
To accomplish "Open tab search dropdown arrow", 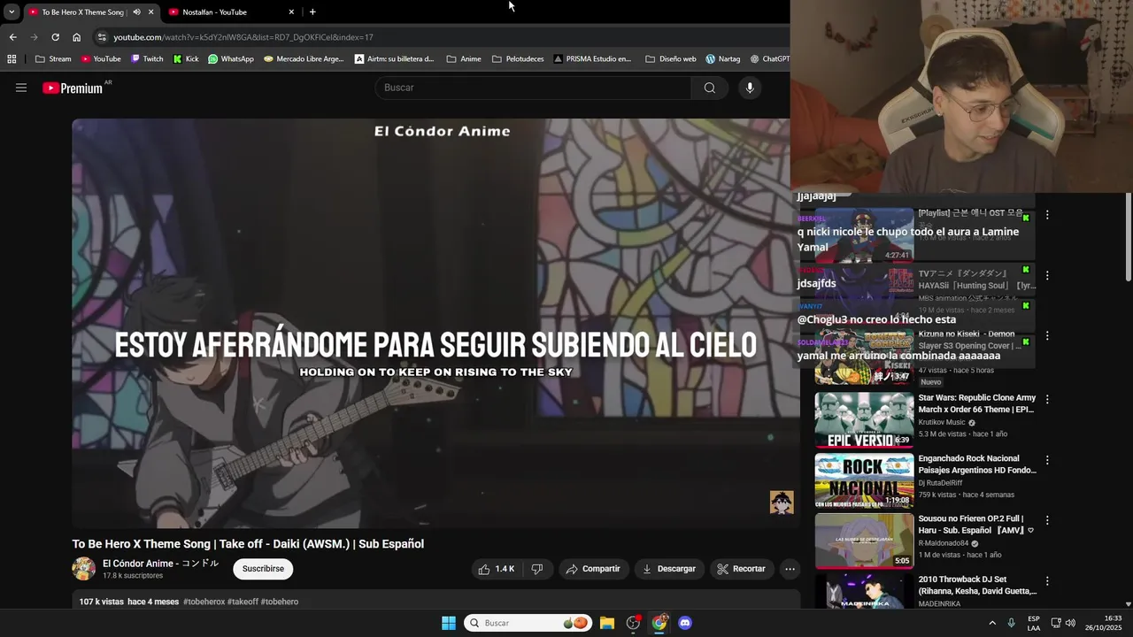I will coord(12,12).
